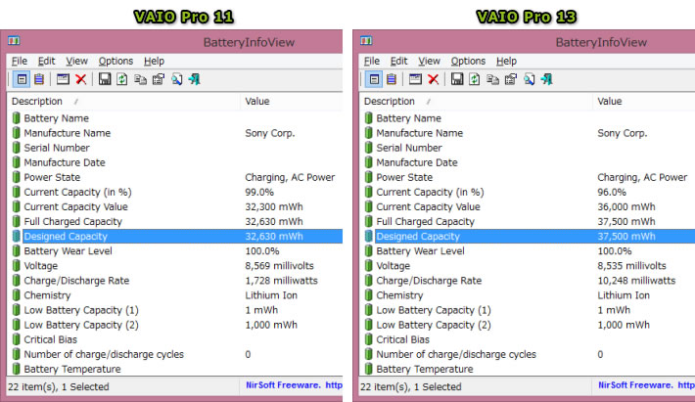Click Copy Selected Items icon in left window
Screen dimensions: 695x402
140,79
